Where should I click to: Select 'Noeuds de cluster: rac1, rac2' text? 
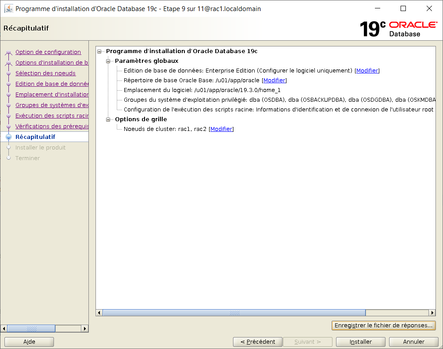165,129
